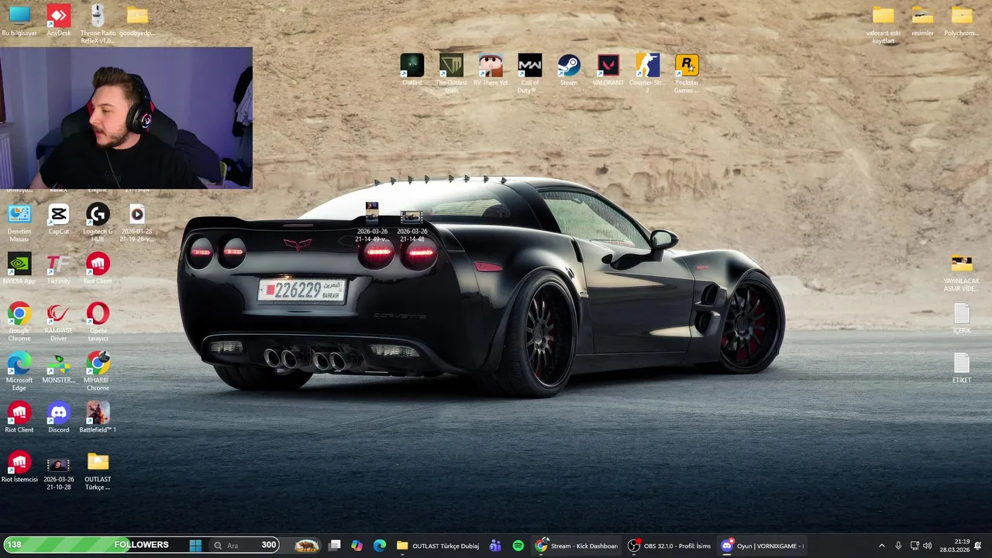
Task: Click the microphone tray icon
Action: (898, 546)
